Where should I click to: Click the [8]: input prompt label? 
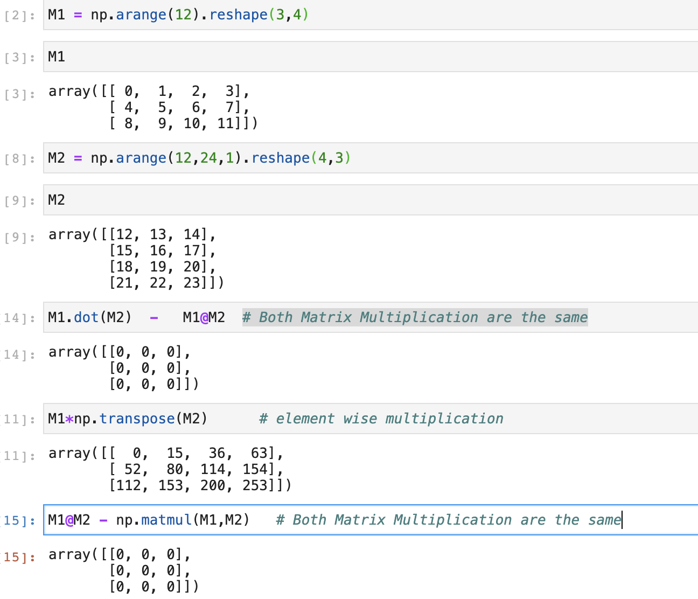[19, 158]
